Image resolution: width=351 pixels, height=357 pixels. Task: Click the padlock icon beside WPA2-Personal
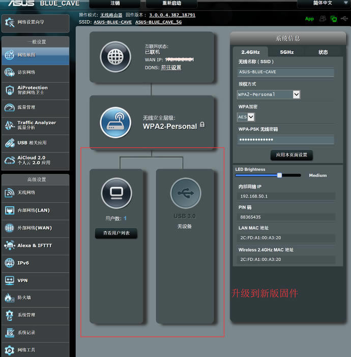click(202, 125)
